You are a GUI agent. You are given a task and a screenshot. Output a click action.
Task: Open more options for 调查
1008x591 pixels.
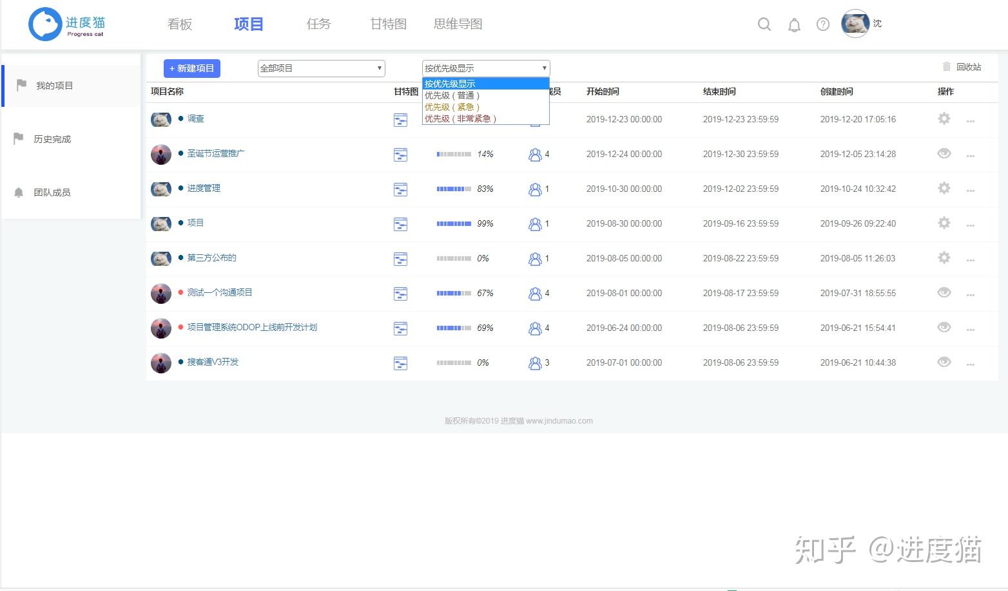[971, 121]
